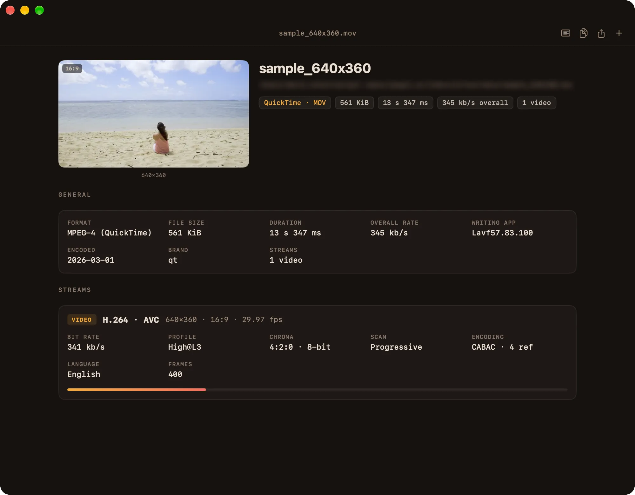Click the 13 s 347 ms duration tag
The image size is (635, 495).
pos(405,103)
